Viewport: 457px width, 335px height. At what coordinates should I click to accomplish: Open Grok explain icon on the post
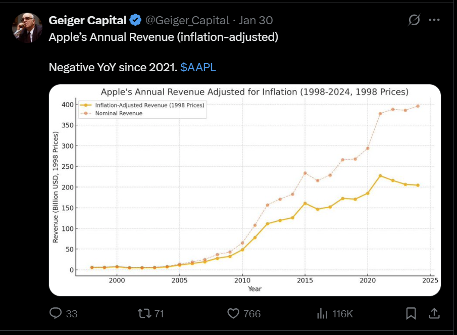coord(414,20)
